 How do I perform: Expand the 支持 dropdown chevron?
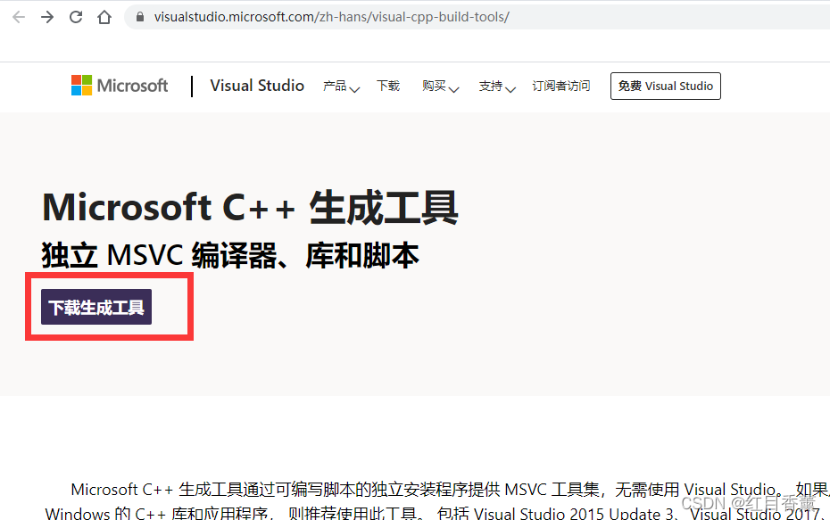510,89
